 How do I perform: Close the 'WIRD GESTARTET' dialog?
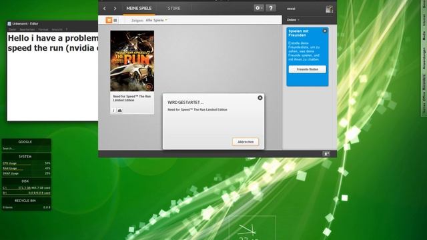(260, 98)
